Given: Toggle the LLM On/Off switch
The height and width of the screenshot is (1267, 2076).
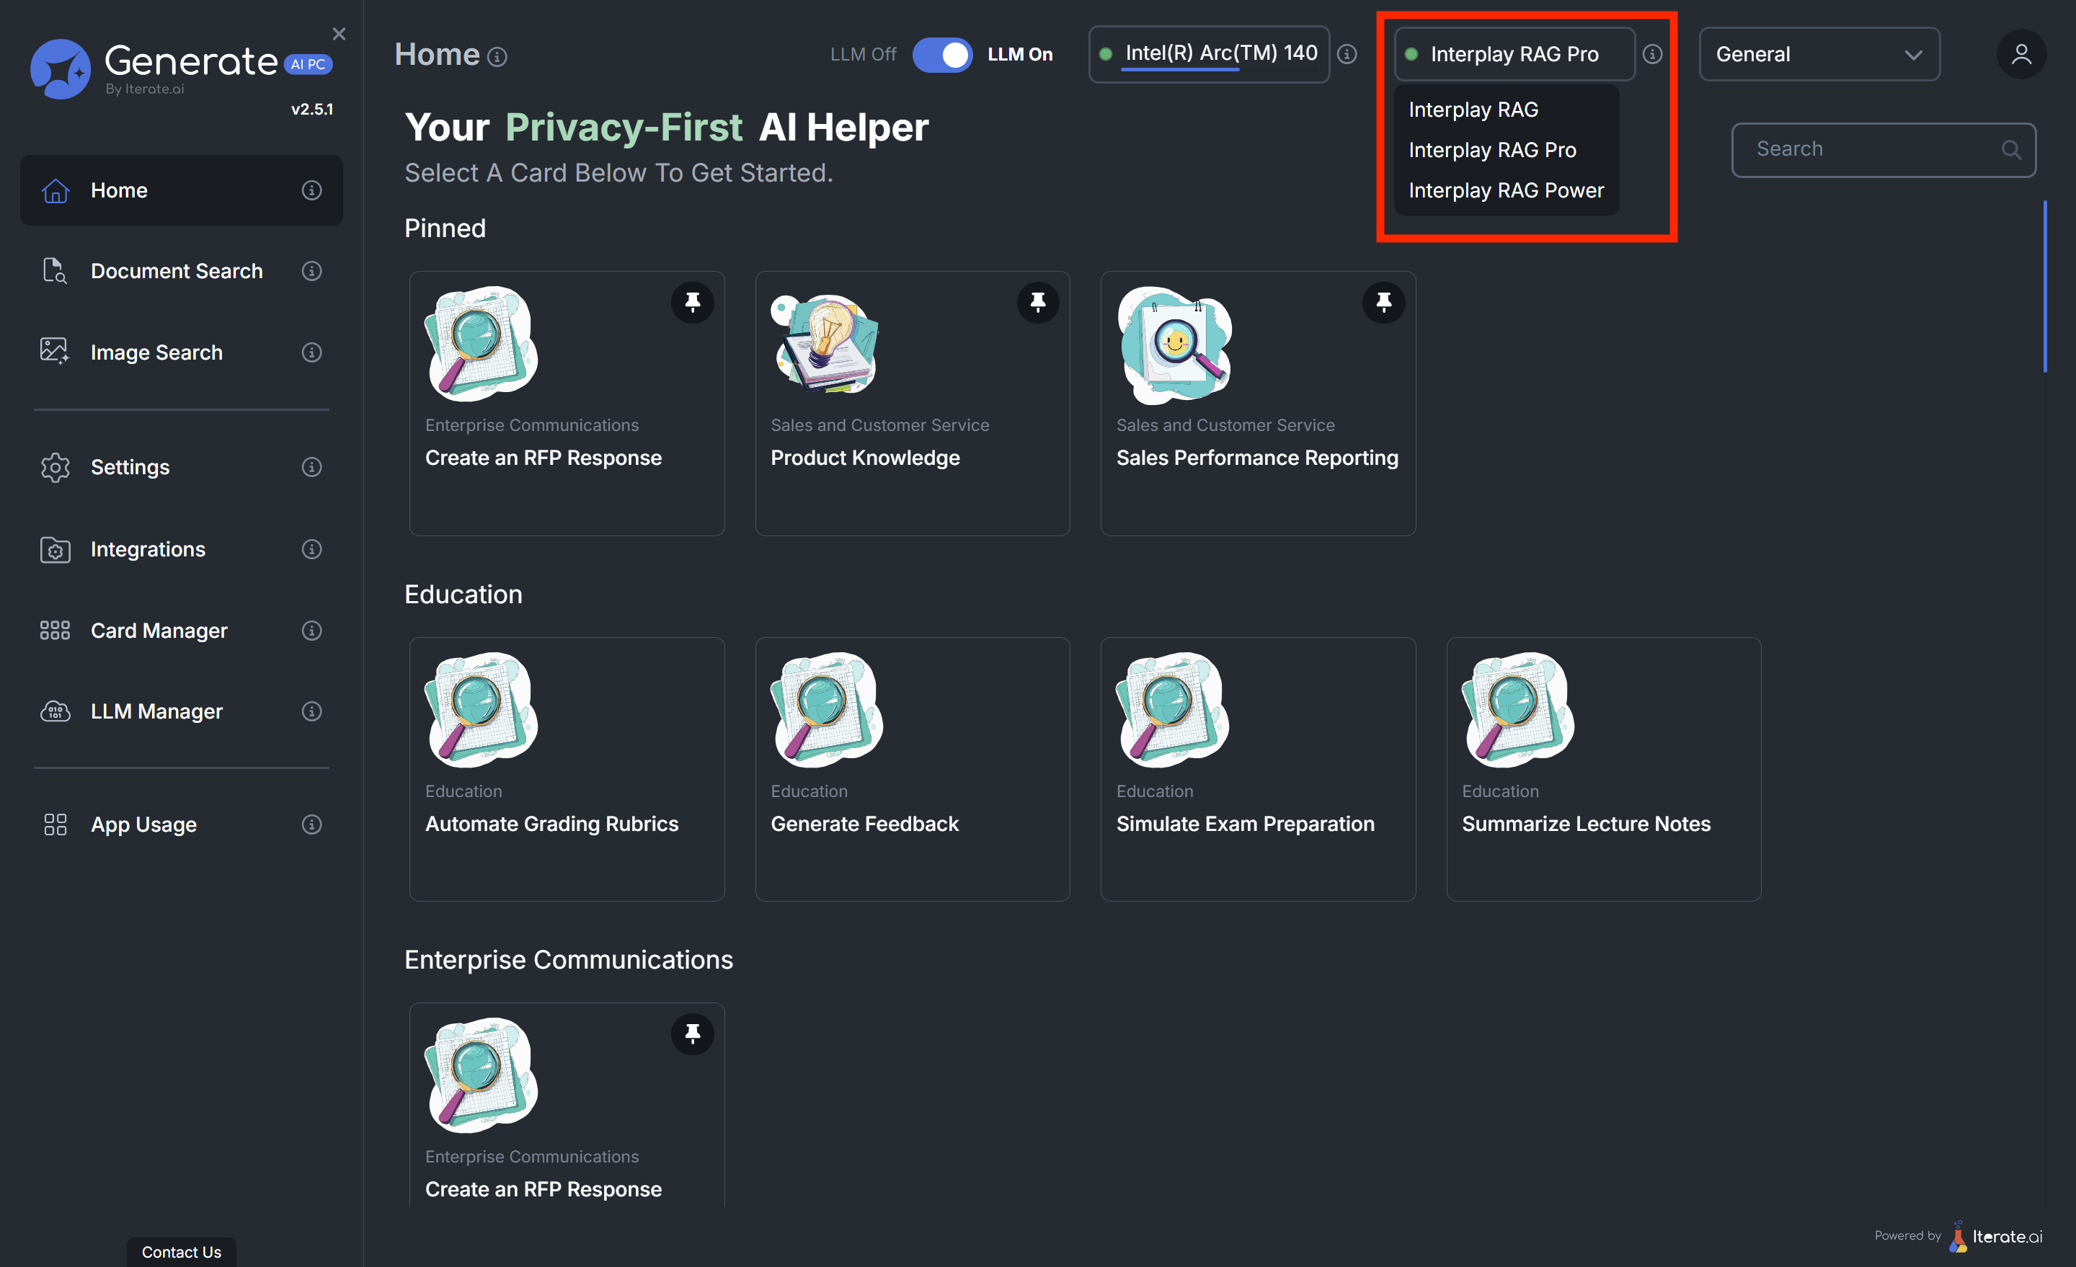Looking at the screenshot, I should point(942,55).
